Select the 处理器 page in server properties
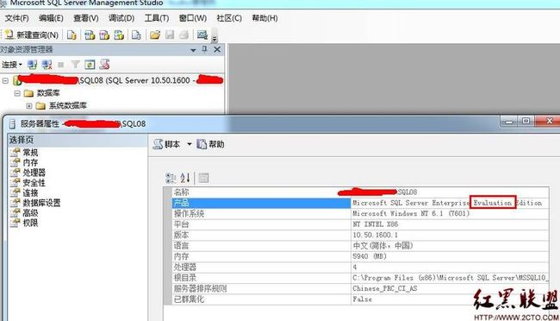 point(34,173)
